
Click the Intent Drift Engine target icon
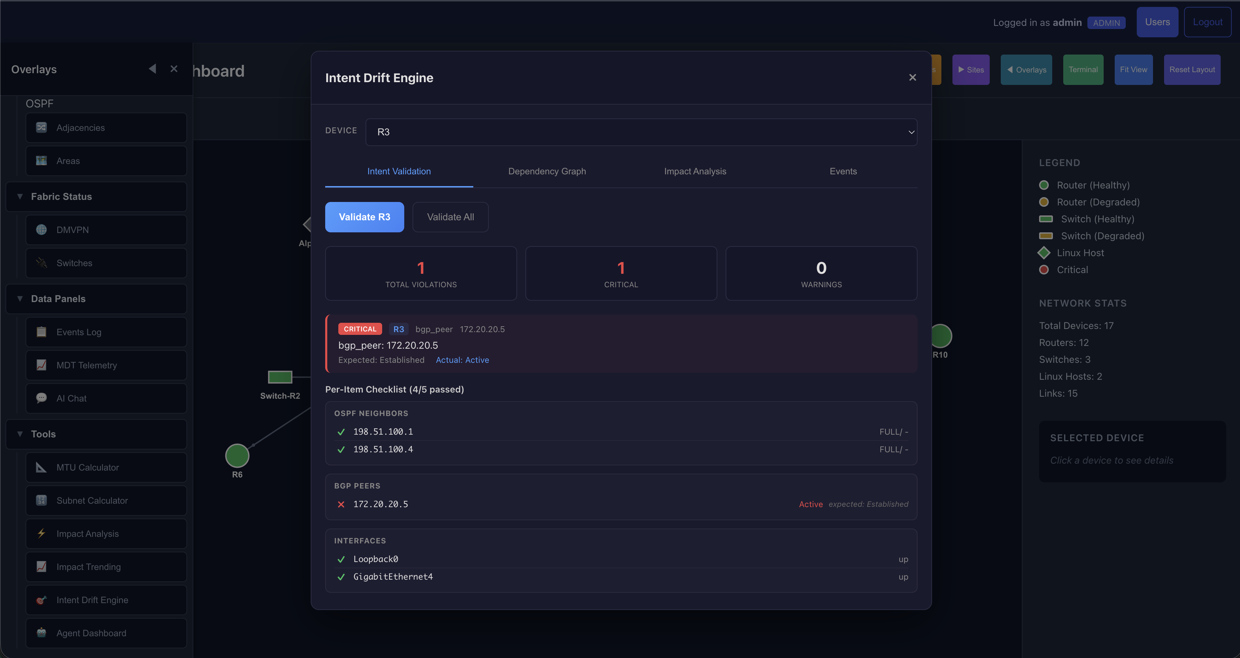41,600
